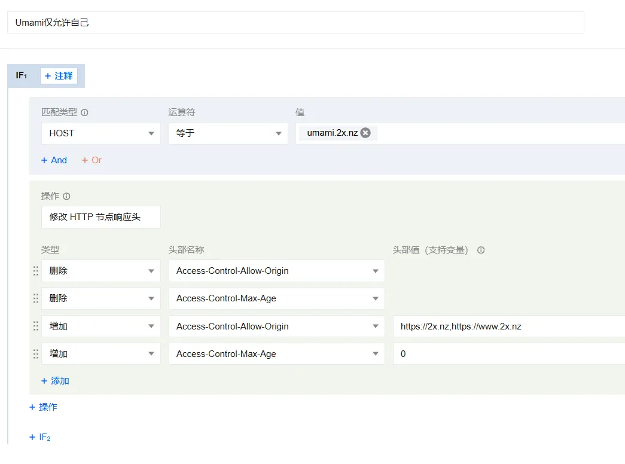Open type dropdown of 增加 Access-Control-Max-Age row
The height and width of the screenshot is (464, 625).
click(x=100, y=354)
